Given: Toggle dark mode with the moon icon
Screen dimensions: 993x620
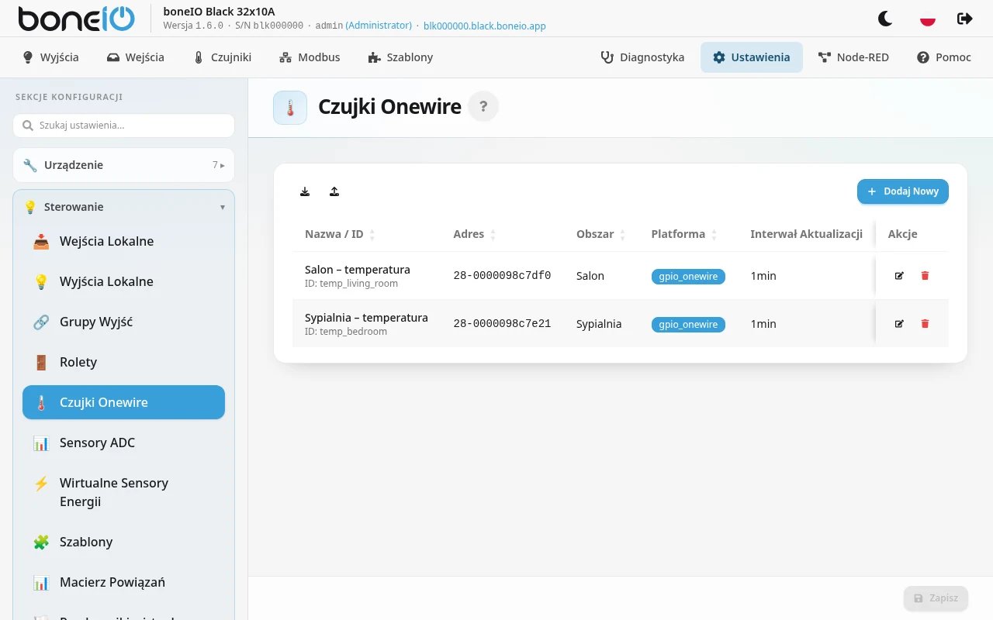Looking at the screenshot, I should click(885, 19).
